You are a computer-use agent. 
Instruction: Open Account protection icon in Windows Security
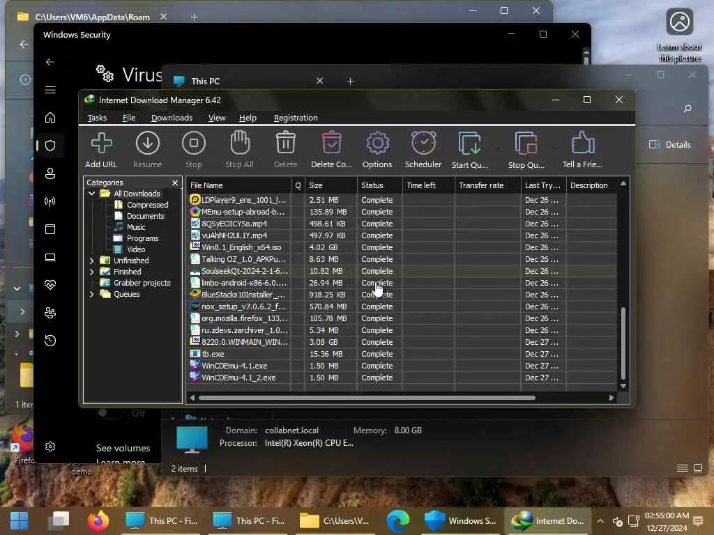tap(50, 173)
